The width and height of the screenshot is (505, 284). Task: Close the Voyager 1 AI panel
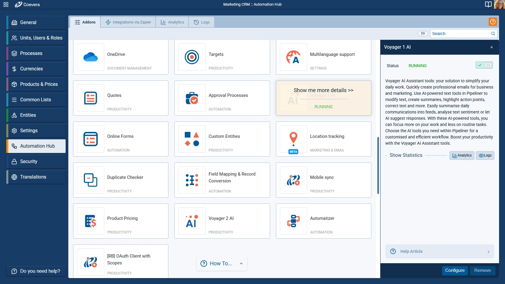(492, 47)
